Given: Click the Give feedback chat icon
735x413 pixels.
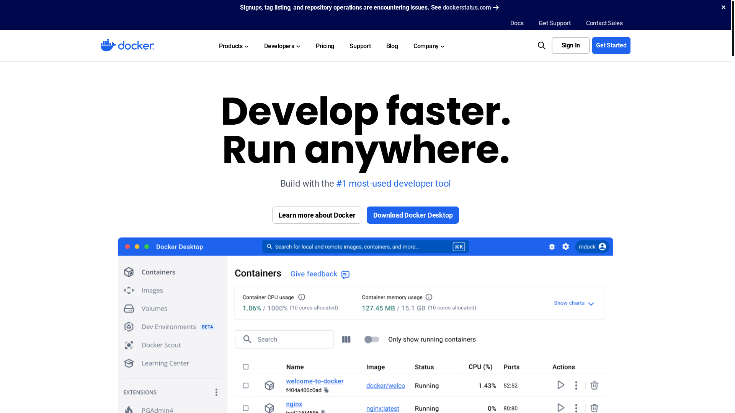Looking at the screenshot, I should point(345,275).
